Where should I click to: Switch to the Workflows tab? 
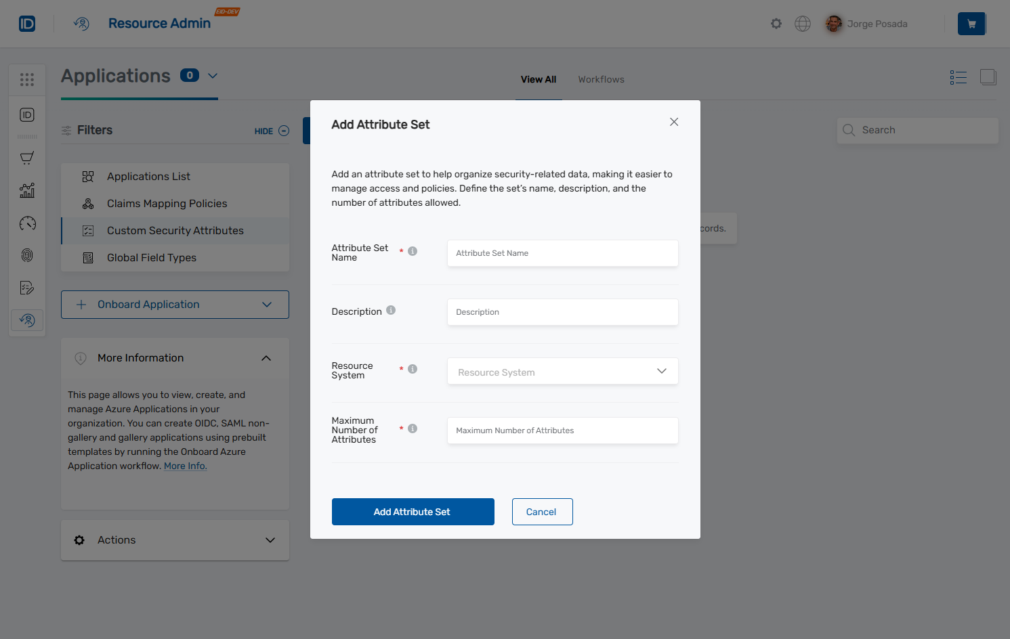(x=601, y=79)
